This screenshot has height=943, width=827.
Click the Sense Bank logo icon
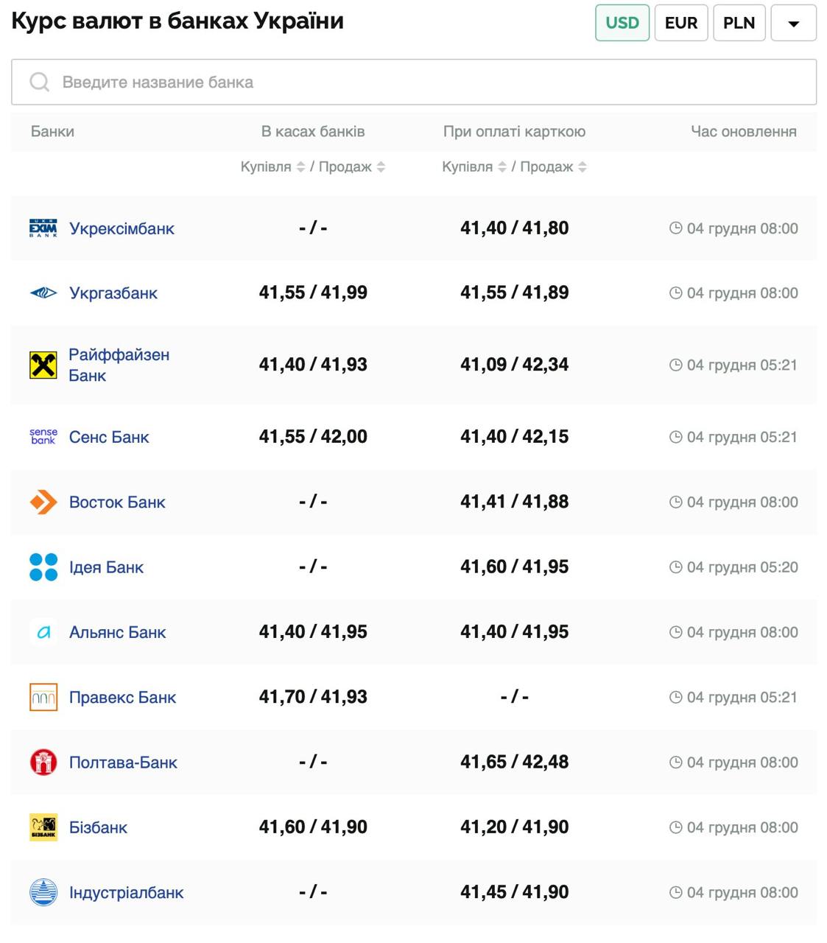pyautogui.click(x=43, y=437)
